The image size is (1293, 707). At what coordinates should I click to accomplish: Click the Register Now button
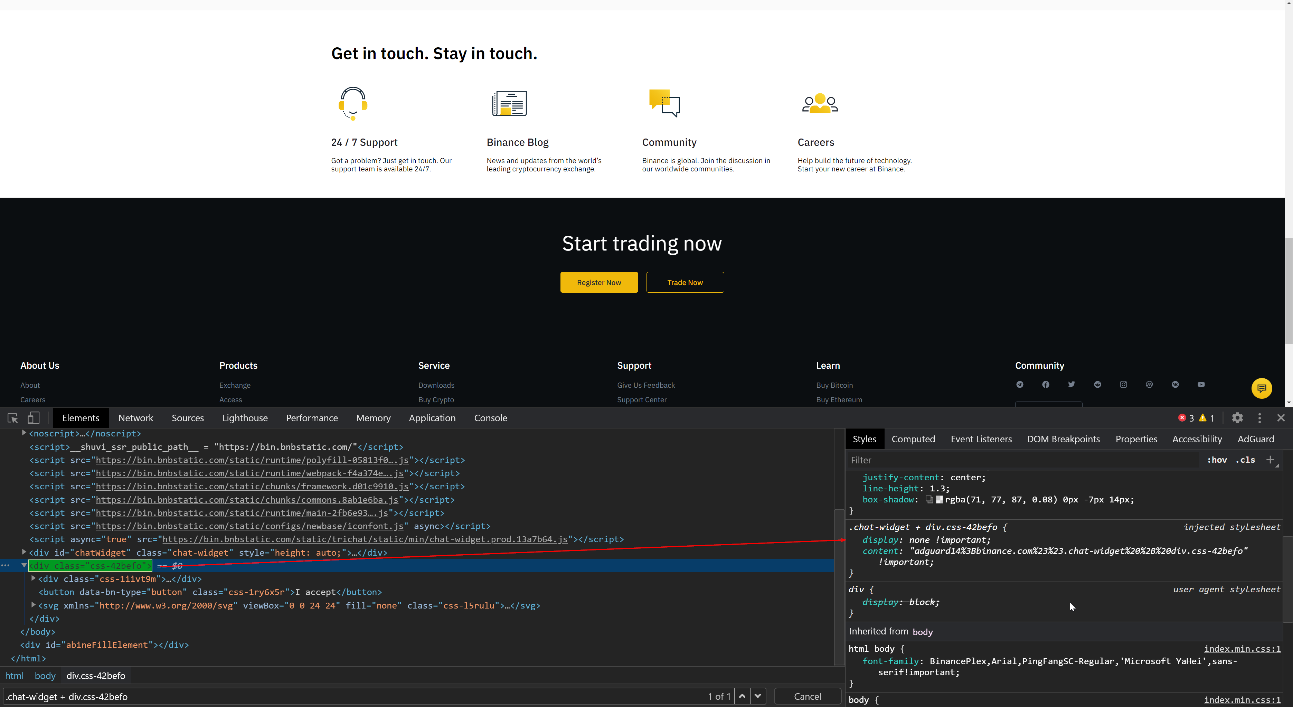pos(599,282)
